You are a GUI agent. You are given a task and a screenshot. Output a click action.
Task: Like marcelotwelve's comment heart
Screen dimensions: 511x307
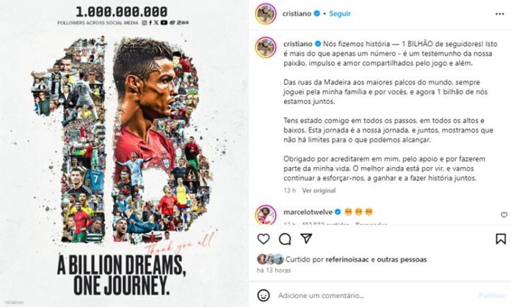coord(504,215)
